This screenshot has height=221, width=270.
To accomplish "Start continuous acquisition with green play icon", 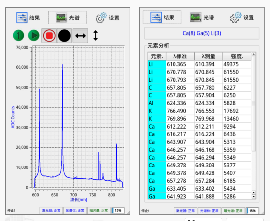I will [34, 36].
